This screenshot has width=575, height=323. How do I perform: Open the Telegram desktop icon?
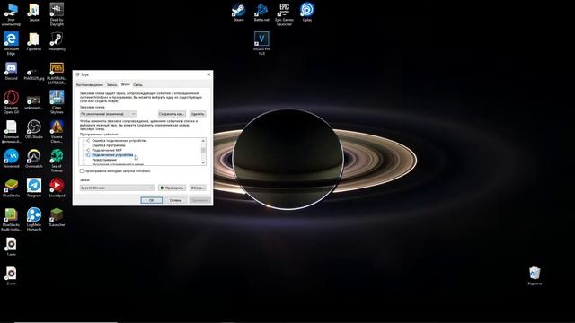click(x=34, y=188)
